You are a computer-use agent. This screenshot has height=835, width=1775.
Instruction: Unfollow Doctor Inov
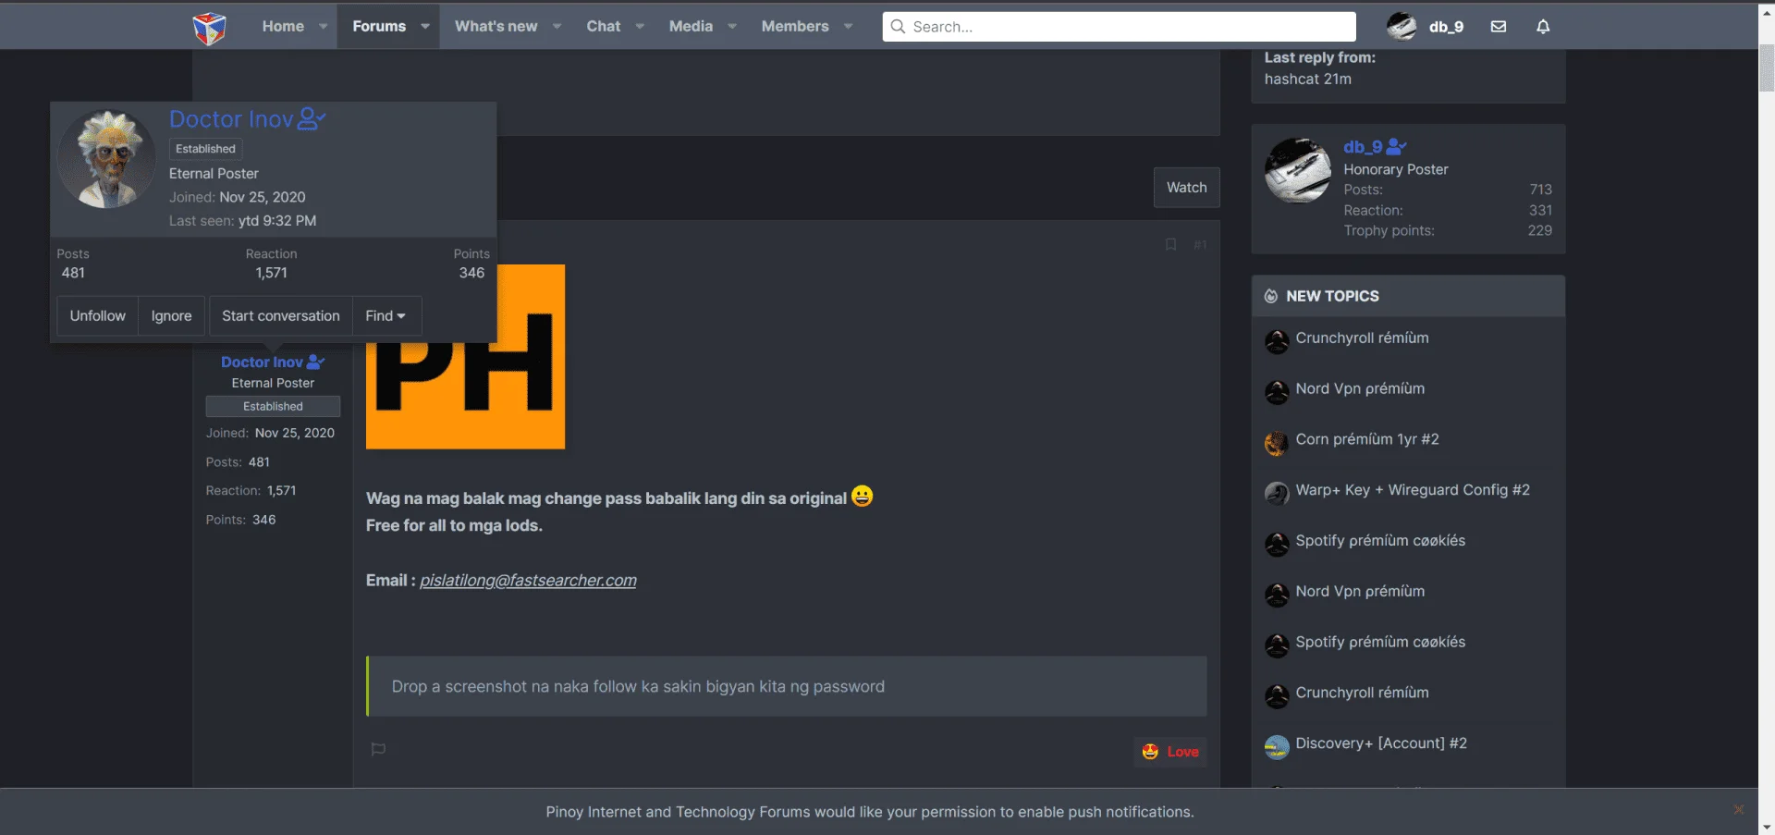(x=98, y=316)
